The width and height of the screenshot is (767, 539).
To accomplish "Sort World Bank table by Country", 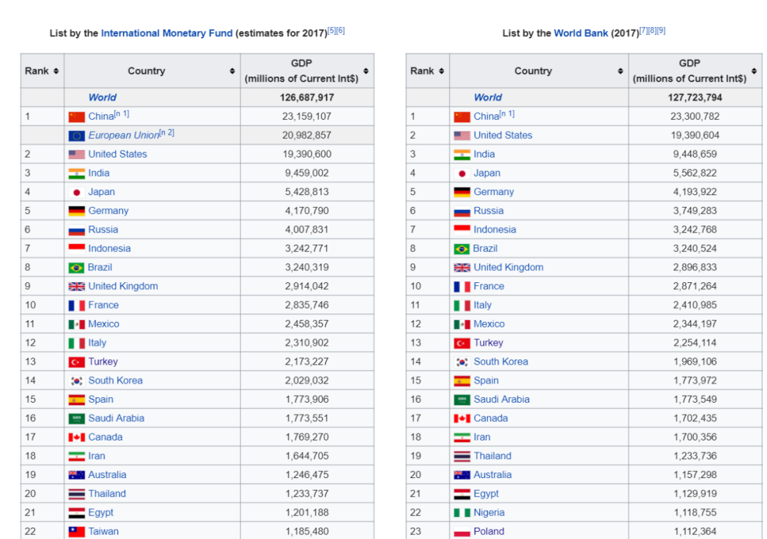I will click(620, 72).
